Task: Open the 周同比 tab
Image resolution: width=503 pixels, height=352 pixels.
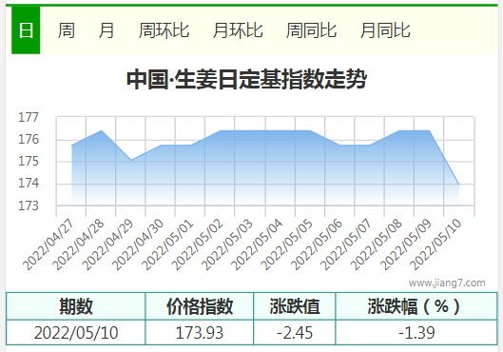Action: tap(311, 30)
